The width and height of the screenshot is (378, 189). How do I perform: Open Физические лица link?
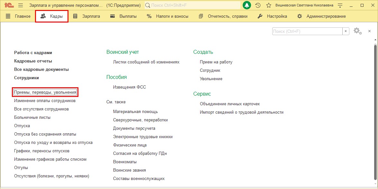tap(130, 145)
